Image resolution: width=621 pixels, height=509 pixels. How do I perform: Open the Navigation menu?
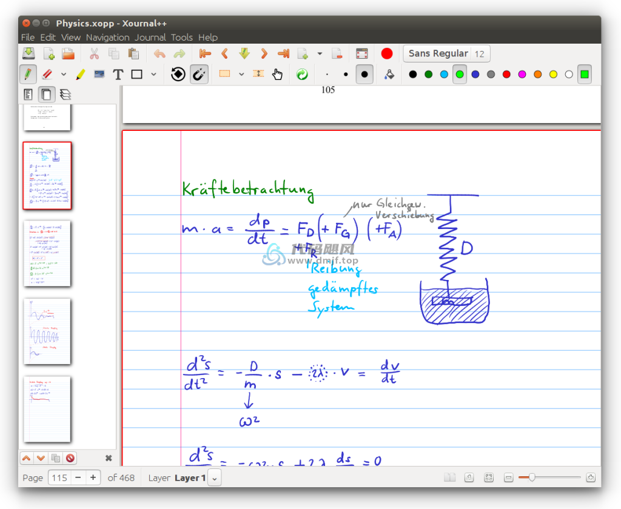[x=108, y=37]
